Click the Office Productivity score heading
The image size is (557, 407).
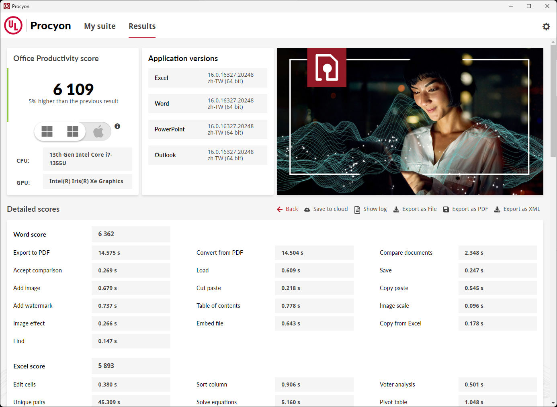(56, 59)
